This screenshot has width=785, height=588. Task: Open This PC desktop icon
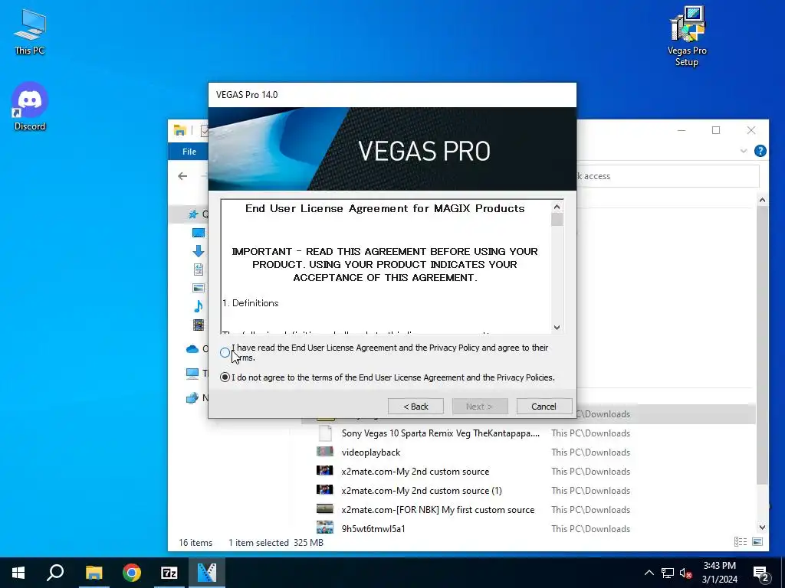click(30, 32)
